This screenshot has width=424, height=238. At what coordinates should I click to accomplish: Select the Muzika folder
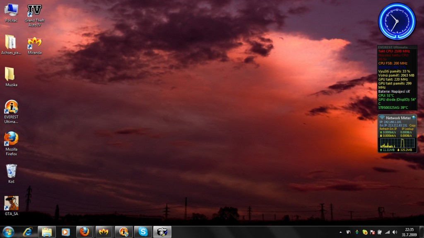[x=11, y=77]
